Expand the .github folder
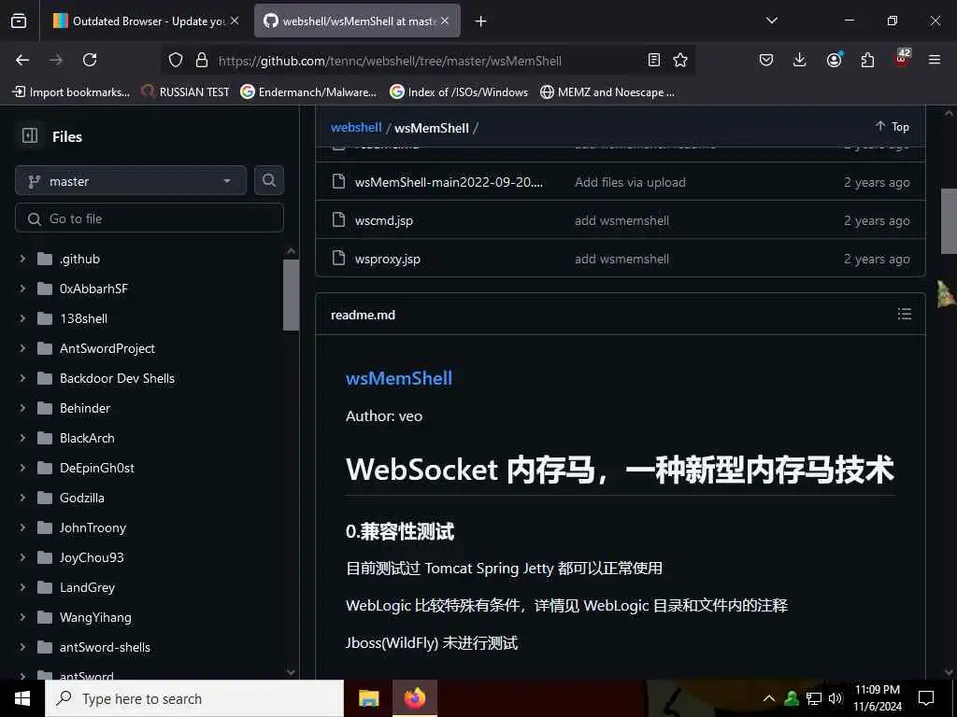This screenshot has width=957, height=717. (22, 259)
